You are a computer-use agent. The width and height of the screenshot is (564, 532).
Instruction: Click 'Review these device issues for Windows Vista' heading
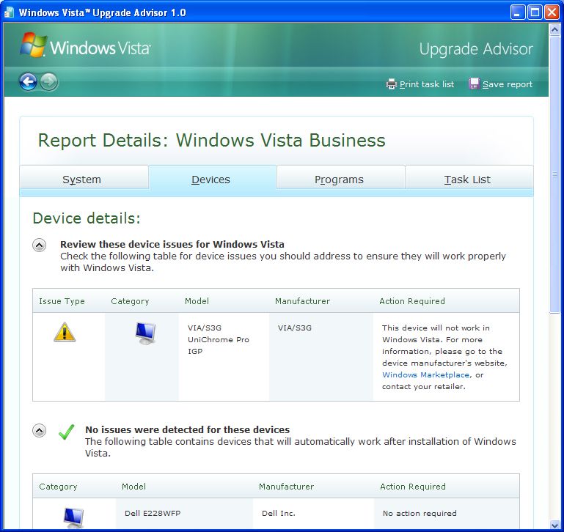point(172,244)
